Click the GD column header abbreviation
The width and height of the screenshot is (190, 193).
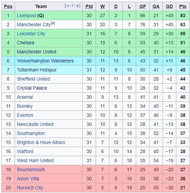pos(169,6)
